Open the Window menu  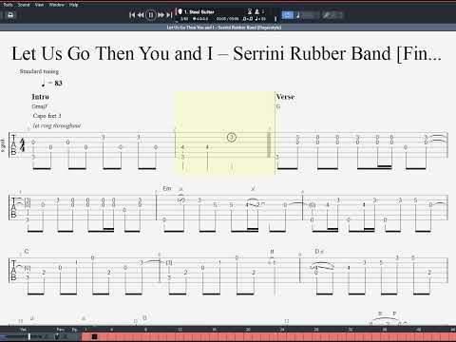click(56, 5)
